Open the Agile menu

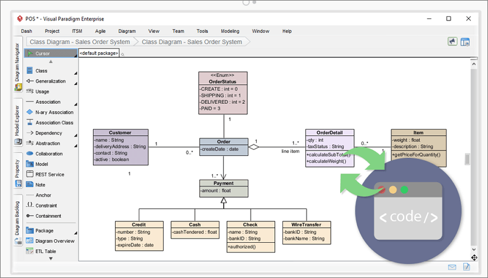[x=100, y=31]
